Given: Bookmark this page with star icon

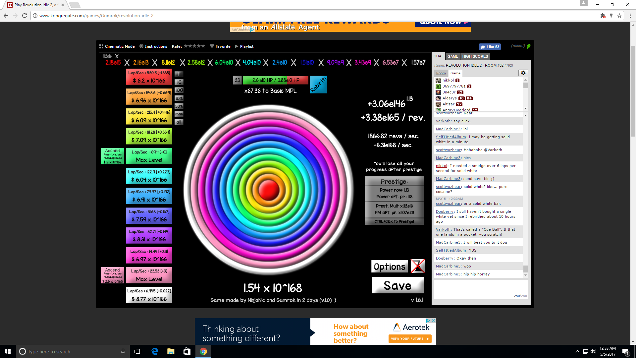Looking at the screenshot, I should (619, 16).
